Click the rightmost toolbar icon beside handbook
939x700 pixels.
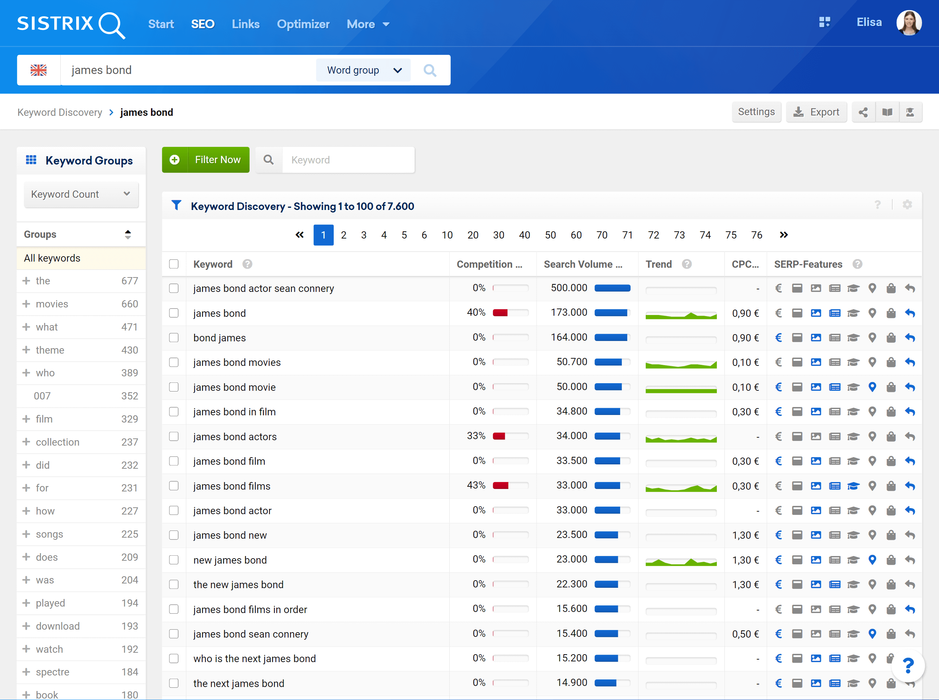click(910, 112)
